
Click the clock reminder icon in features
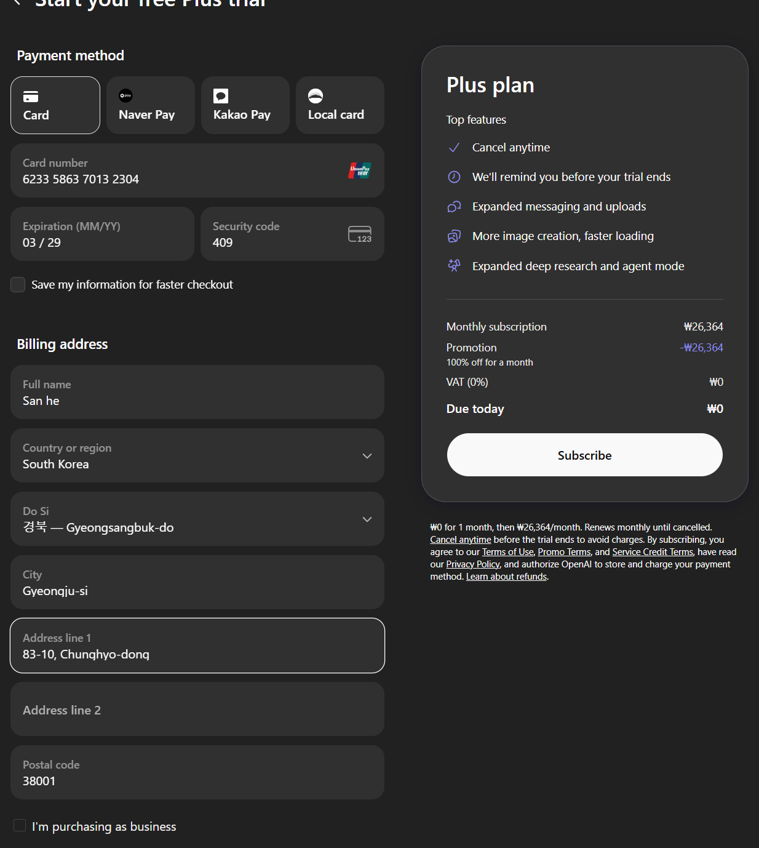(x=454, y=177)
